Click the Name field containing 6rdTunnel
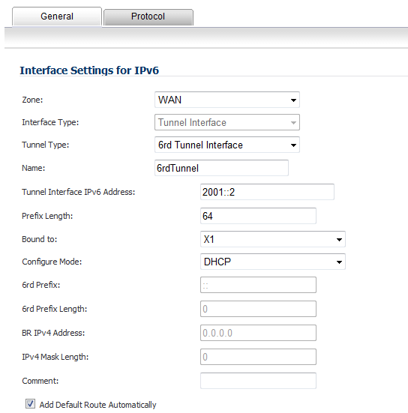This screenshot has width=408, height=413. pos(221,168)
